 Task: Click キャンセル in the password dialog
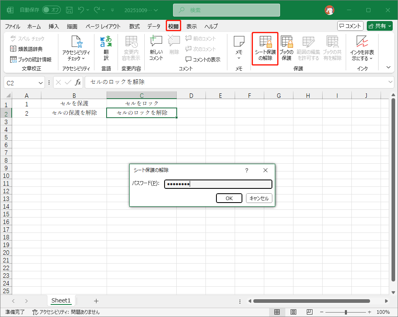coord(259,198)
